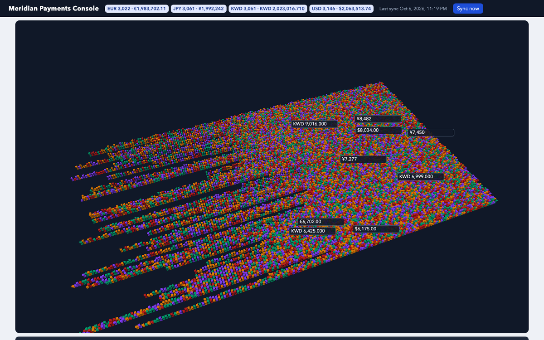Select the EUR 3,022 currency chip

point(137,9)
